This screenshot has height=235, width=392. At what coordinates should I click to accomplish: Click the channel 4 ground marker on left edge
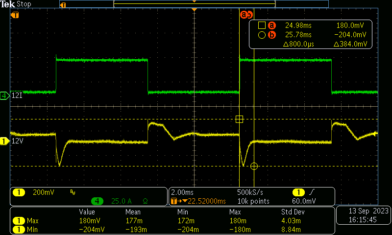point(5,95)
